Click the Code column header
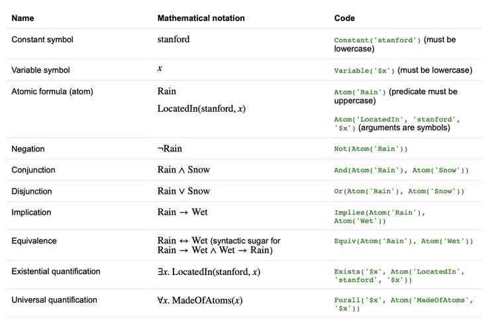This screenshot has height=324, width=490. tap(344, 18)
